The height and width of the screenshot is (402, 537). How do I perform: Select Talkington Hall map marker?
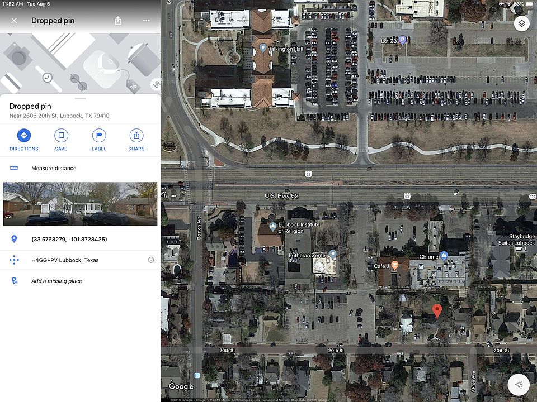point(263,48)
